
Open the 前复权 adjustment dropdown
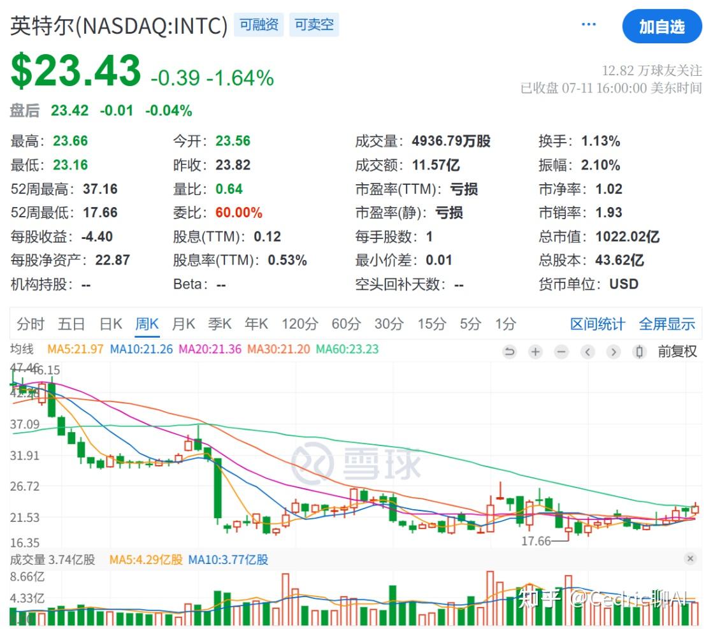click(x=678, y=351)
